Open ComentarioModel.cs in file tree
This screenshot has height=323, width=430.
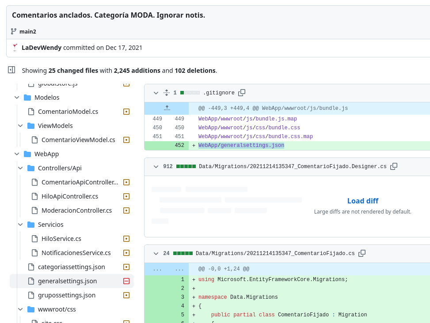click(x=68, y=111)
